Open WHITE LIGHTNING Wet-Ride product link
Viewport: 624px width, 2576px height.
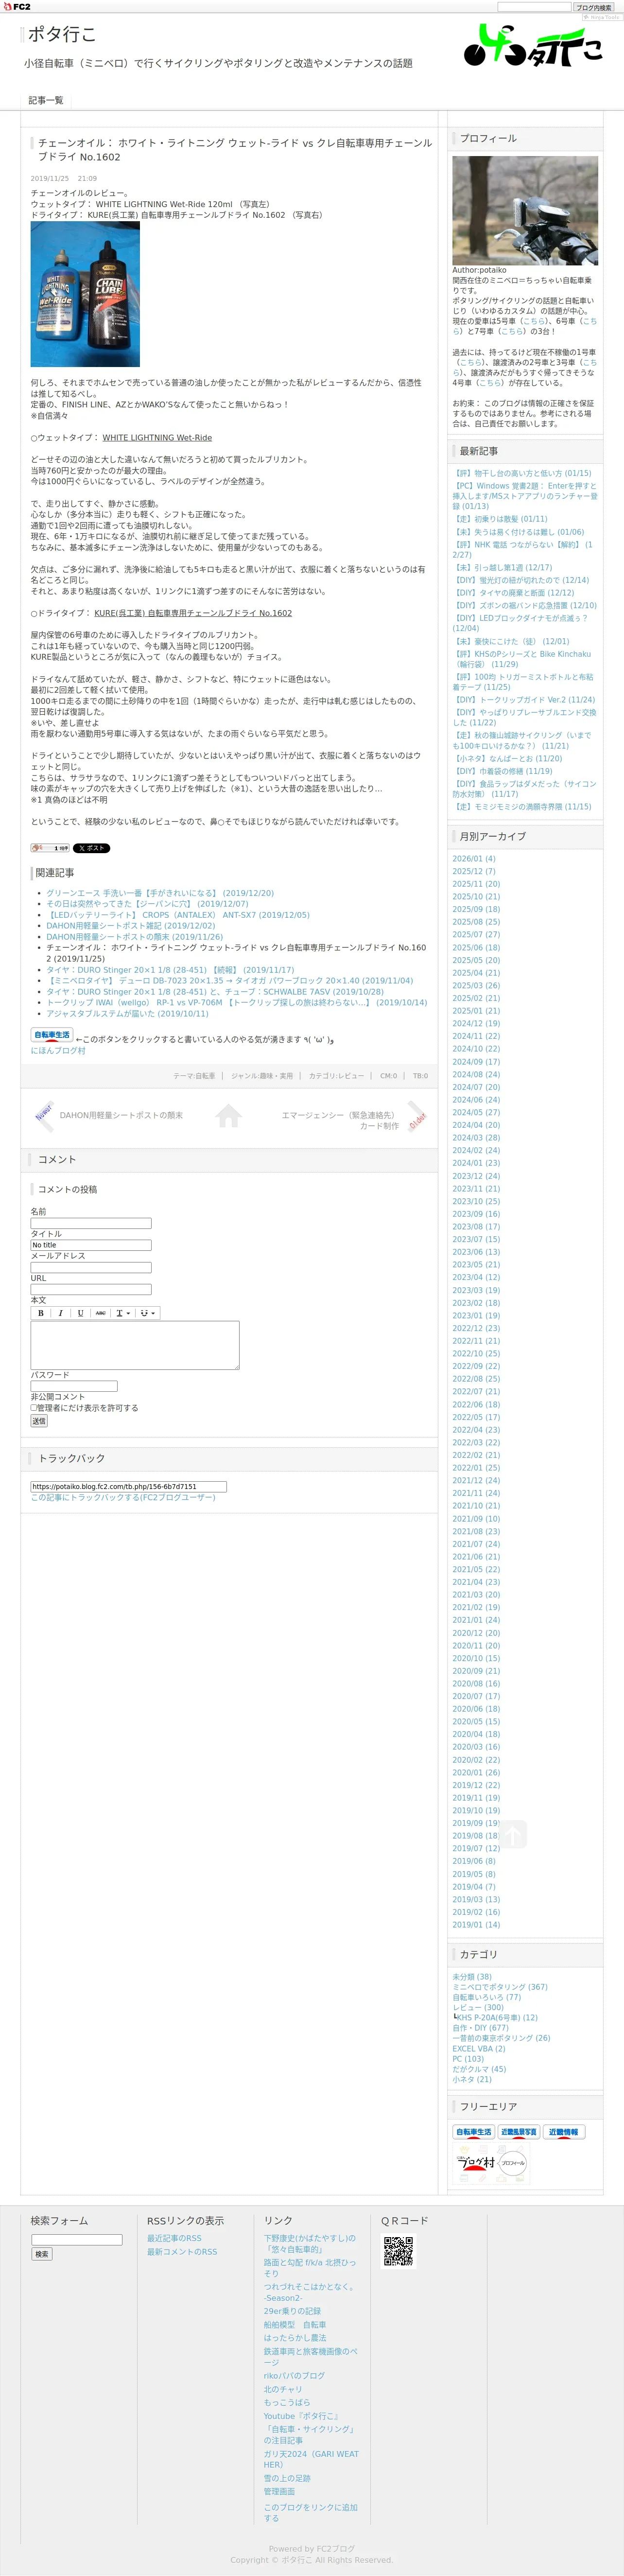click(x=157, y=437)
